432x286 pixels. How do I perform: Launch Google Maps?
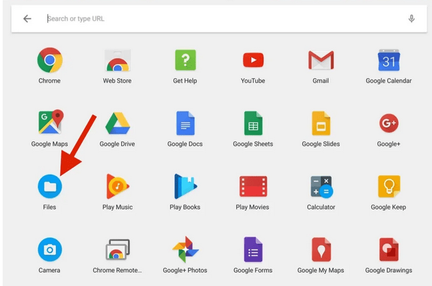coord(51,122)
